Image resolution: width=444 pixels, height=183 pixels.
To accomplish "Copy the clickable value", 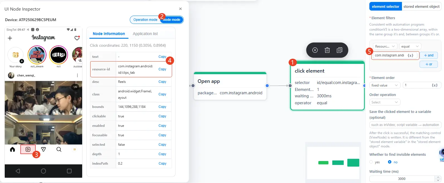I will pos(162,116).
